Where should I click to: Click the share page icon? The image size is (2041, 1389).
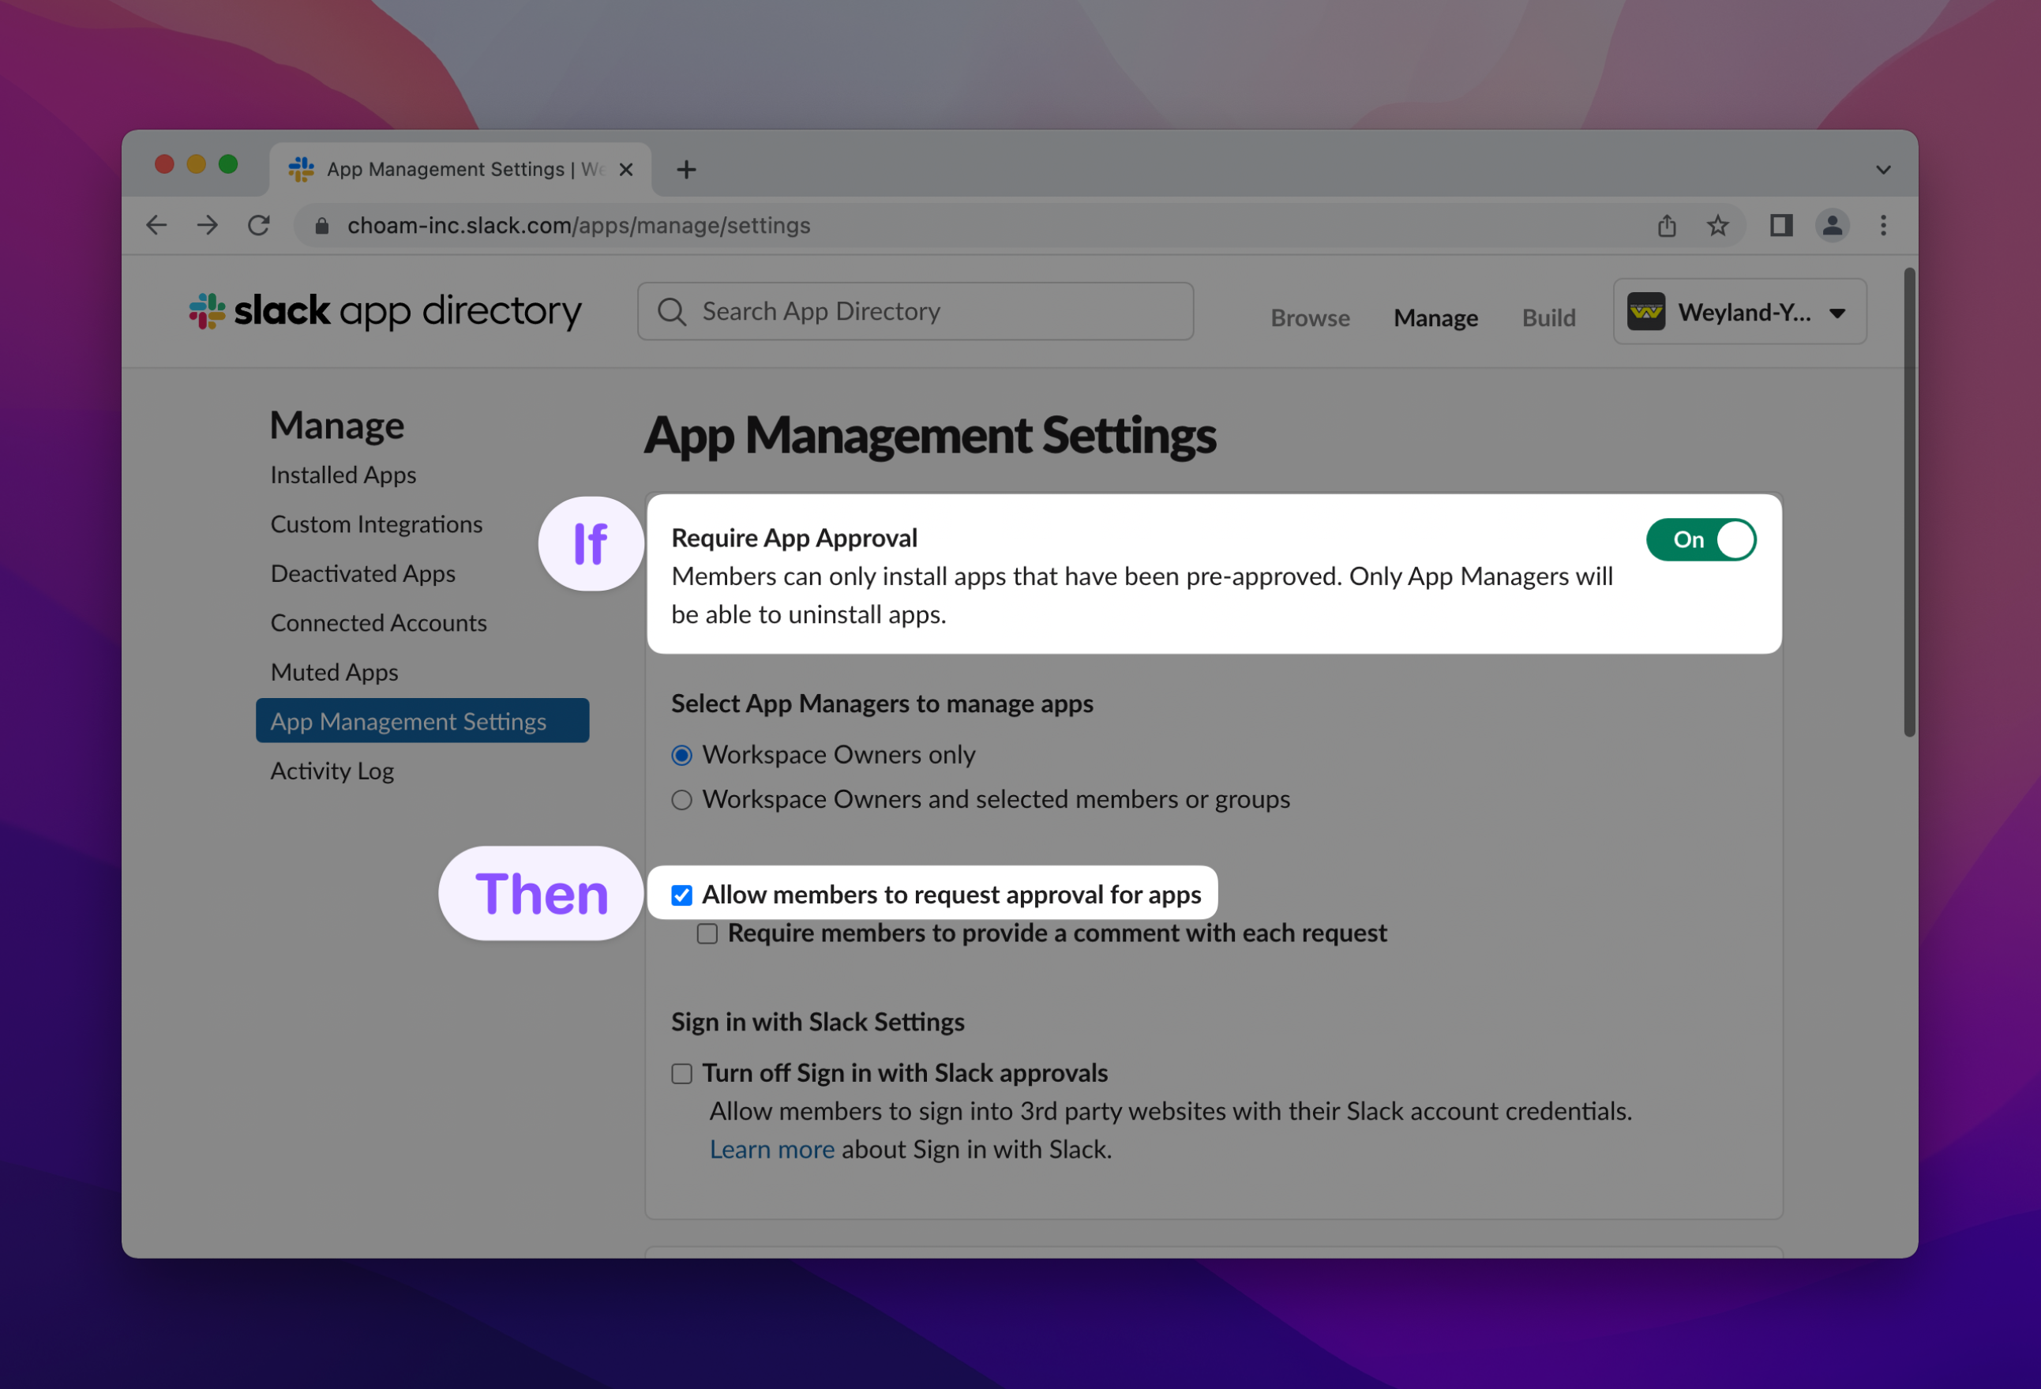click(1666, 226)
